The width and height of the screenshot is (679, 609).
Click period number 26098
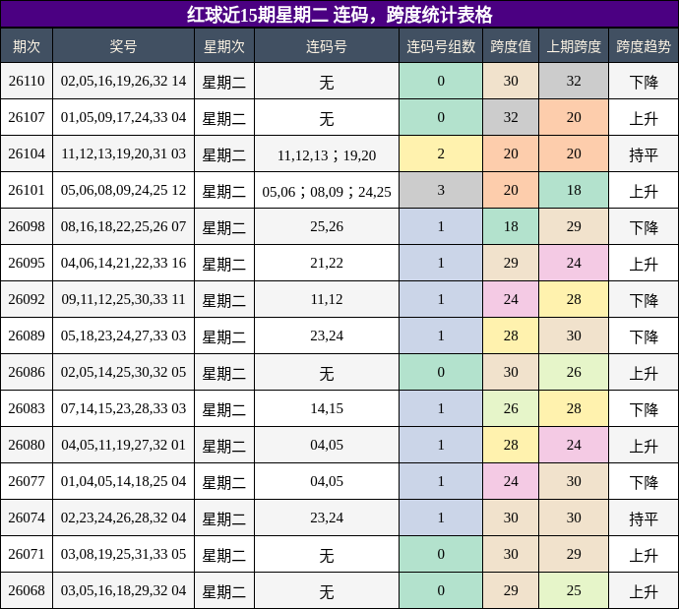27,226
